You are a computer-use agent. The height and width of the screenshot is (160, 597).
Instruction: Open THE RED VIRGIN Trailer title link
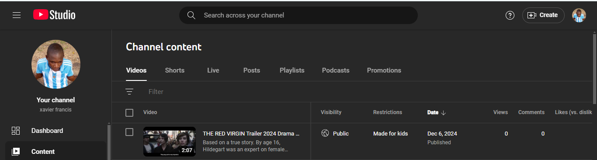[x=251, y=134]
